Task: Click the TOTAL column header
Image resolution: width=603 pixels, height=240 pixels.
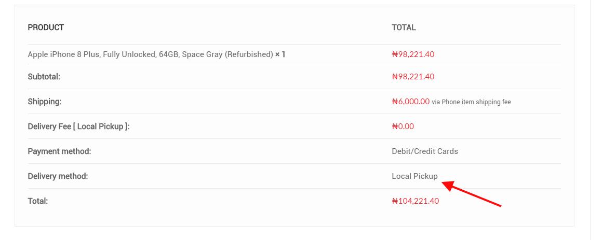Action: point(404,27)
